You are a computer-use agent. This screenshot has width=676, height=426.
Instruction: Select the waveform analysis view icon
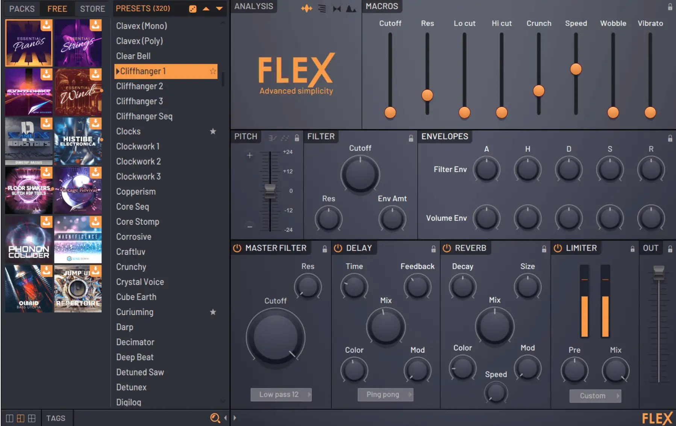tap(307, 8)
